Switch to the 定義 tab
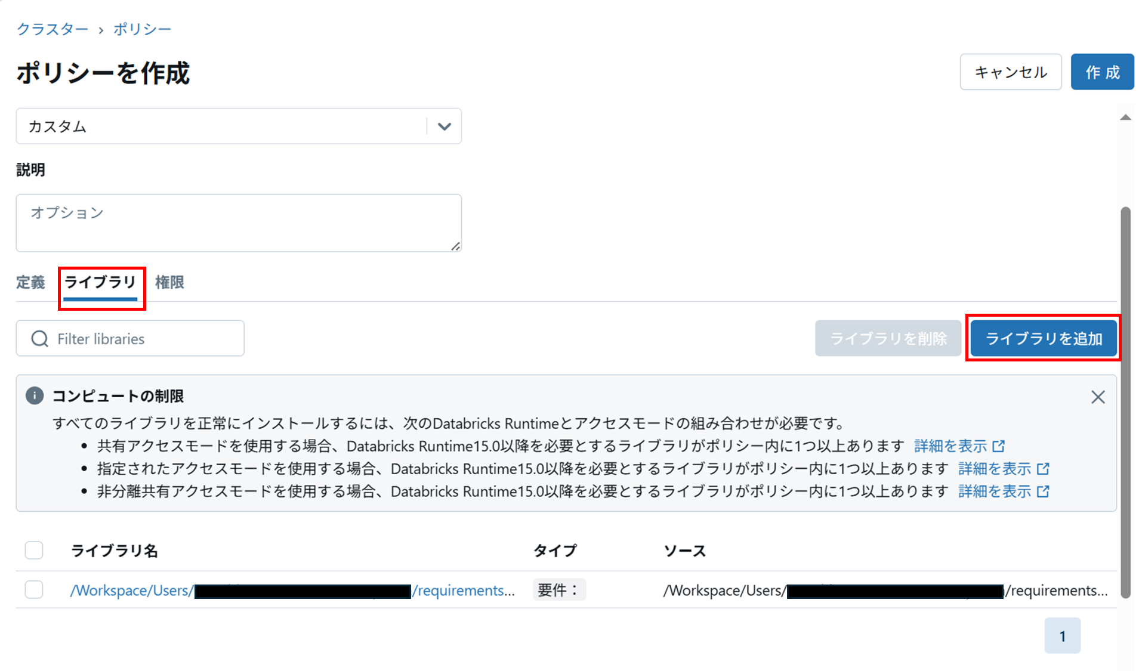1142x671 pixels. pos(30,282)
